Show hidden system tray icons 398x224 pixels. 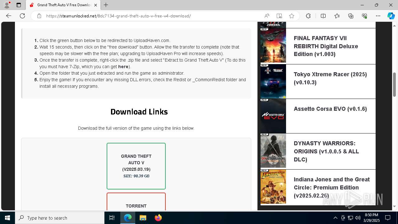(335, 218)
